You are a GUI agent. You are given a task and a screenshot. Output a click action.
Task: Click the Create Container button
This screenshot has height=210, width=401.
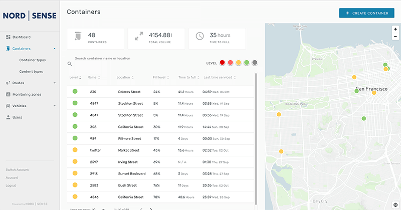coord(367,13)
